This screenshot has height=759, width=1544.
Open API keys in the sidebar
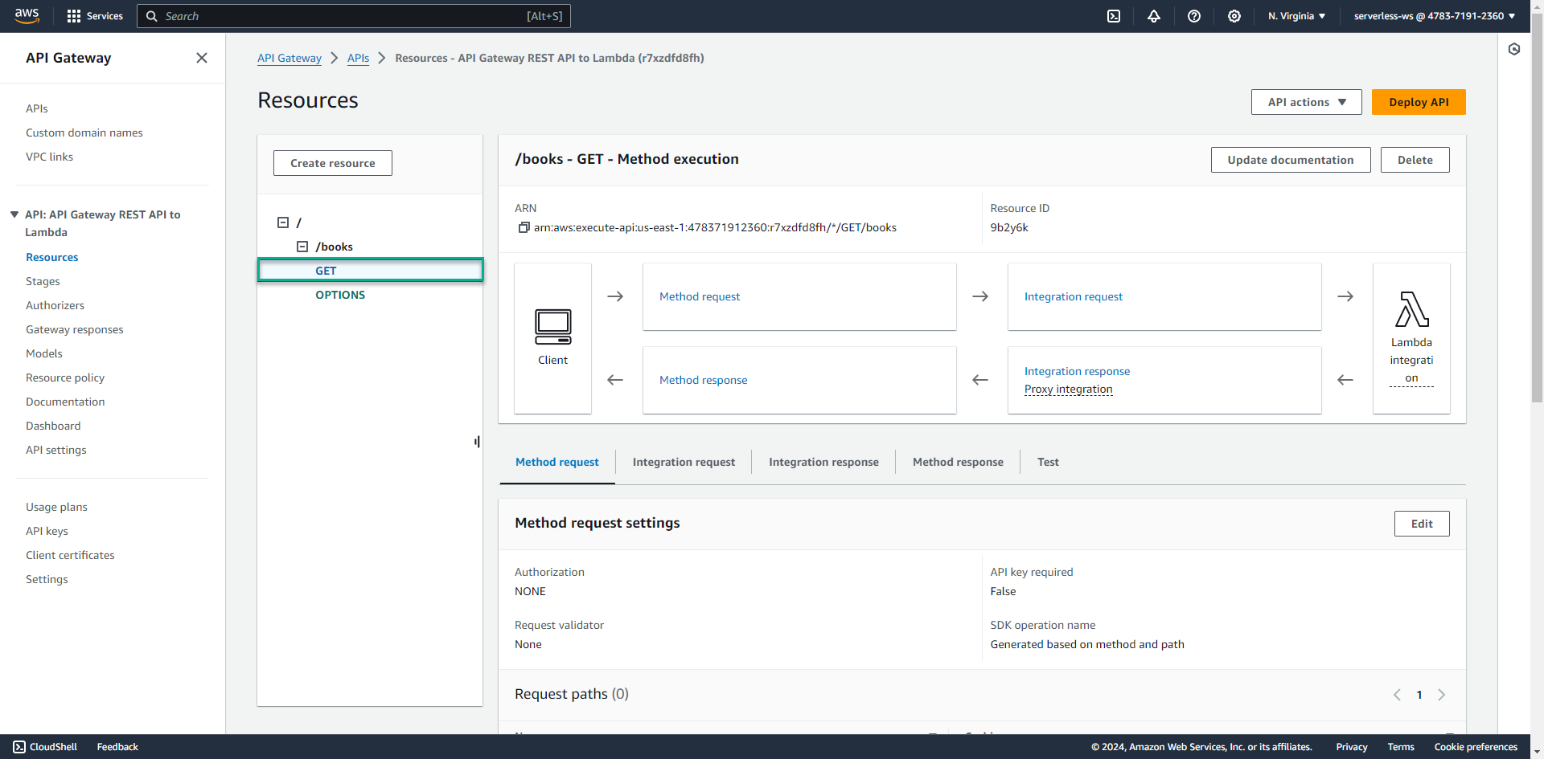[47, 531]
